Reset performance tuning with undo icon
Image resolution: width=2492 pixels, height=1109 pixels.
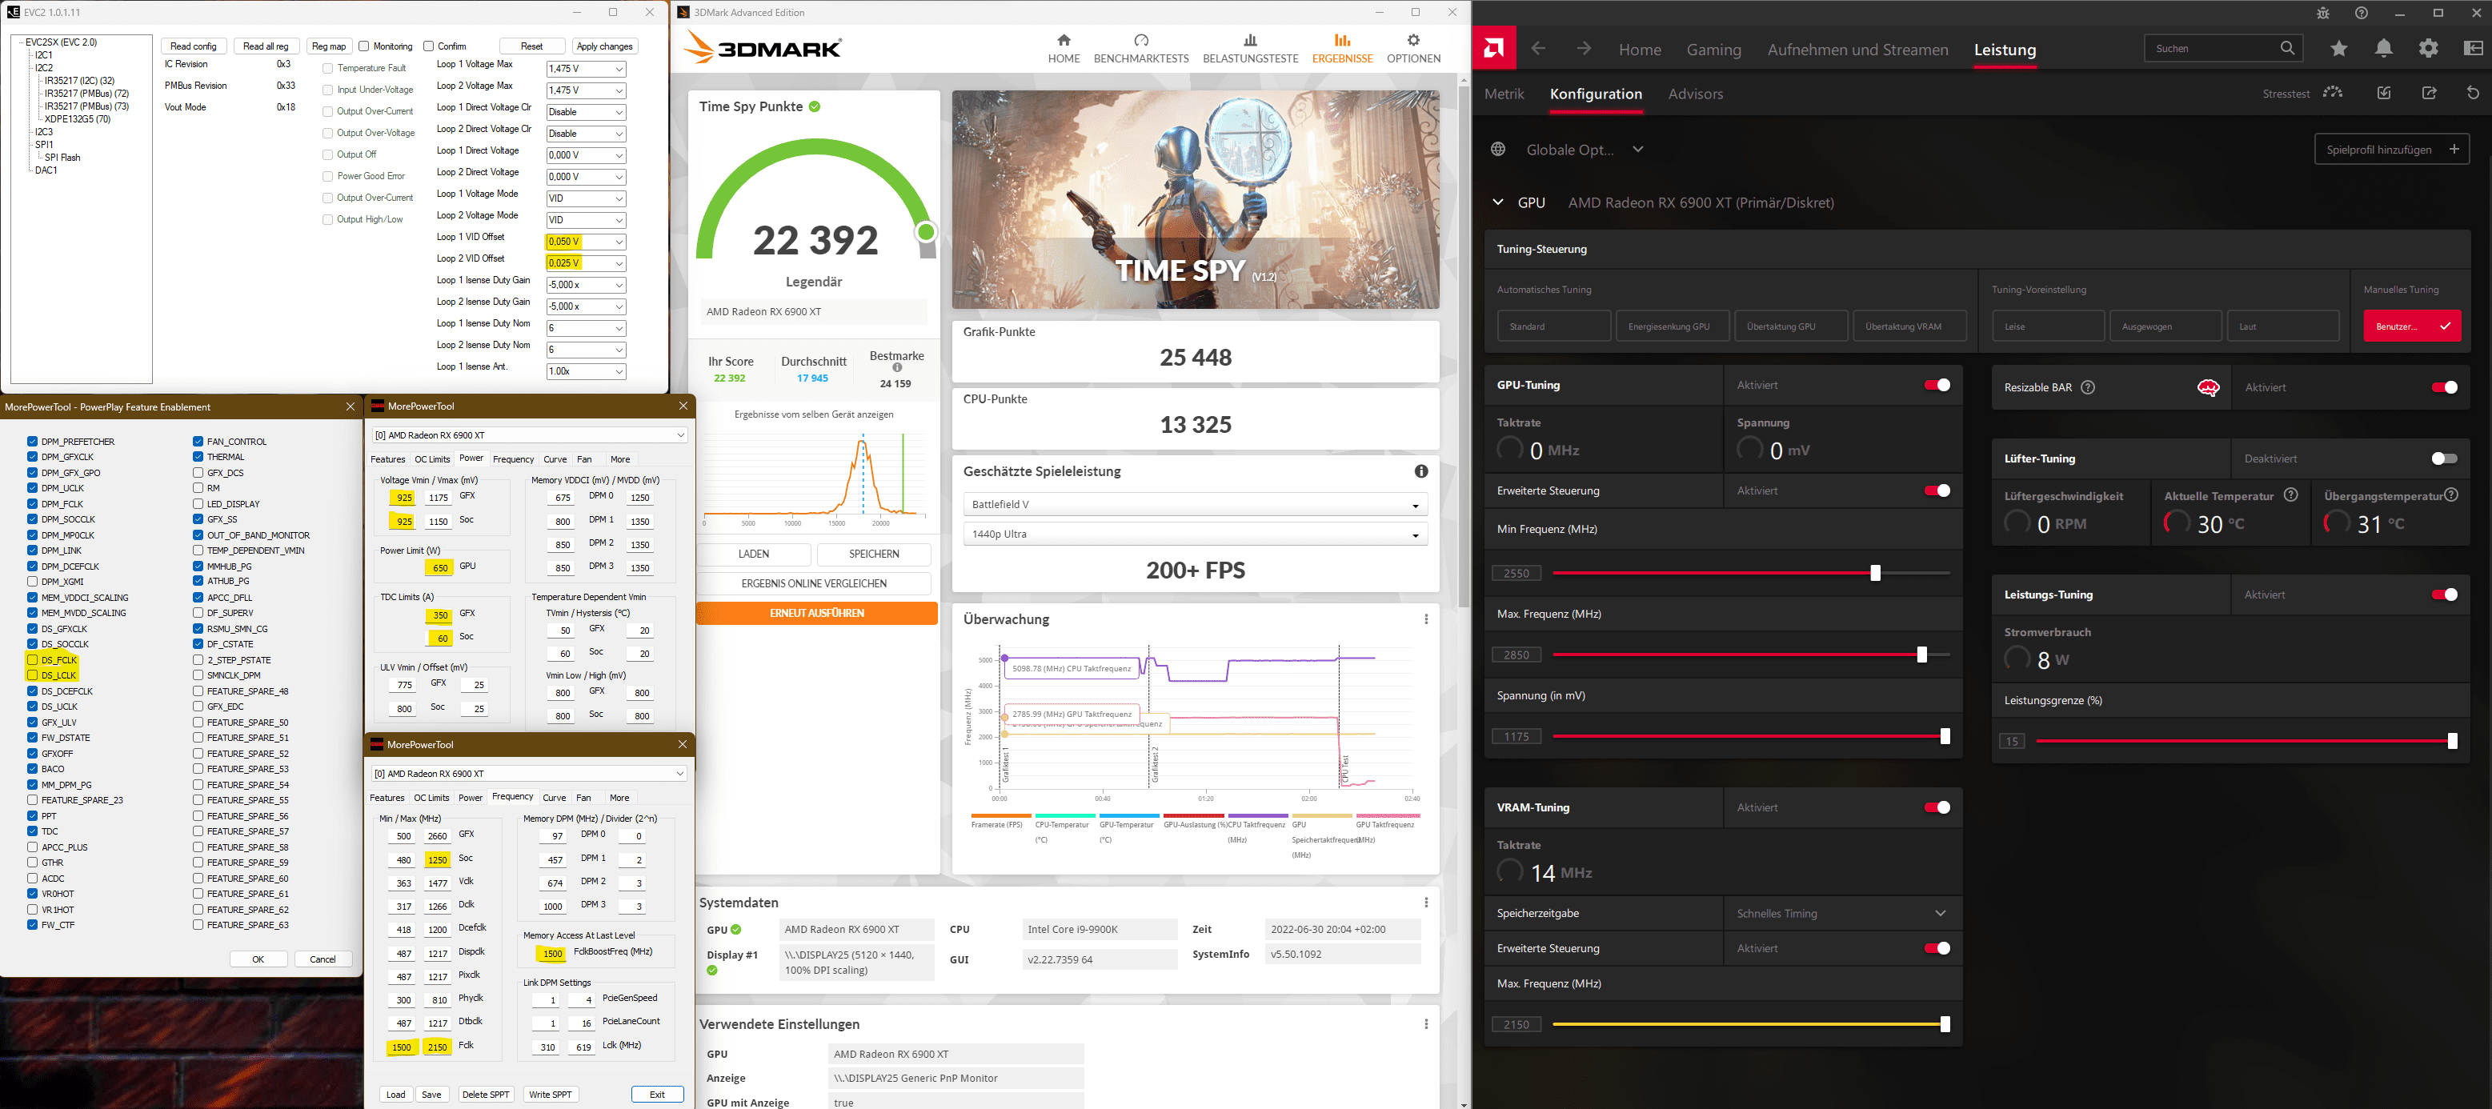pyautogui.click(x=2473, y=93)
